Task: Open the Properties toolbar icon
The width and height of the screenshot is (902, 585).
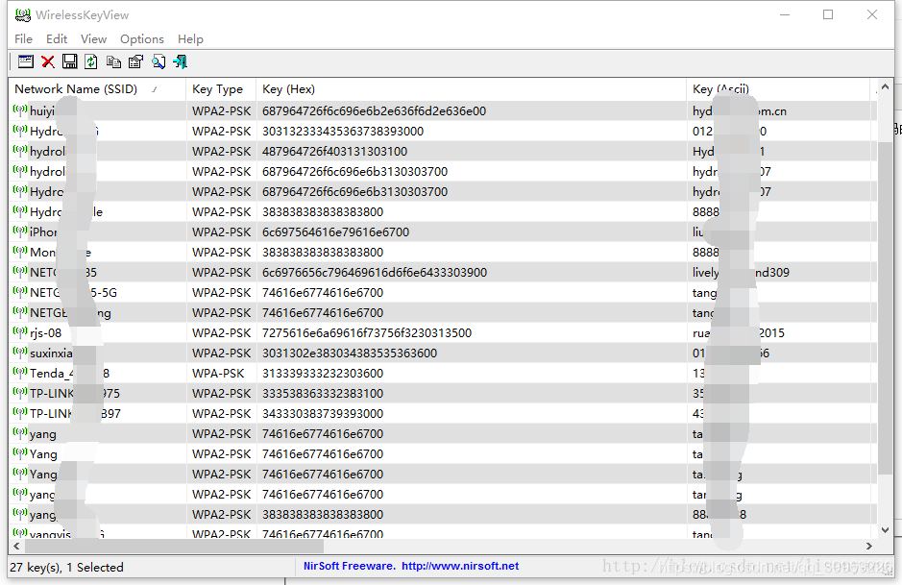Action: pyautogui.click(x=135, y=62)
